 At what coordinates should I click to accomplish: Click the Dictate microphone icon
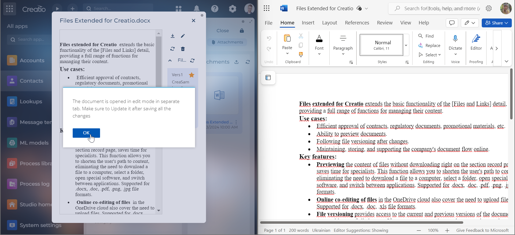(x=455, y=39)
